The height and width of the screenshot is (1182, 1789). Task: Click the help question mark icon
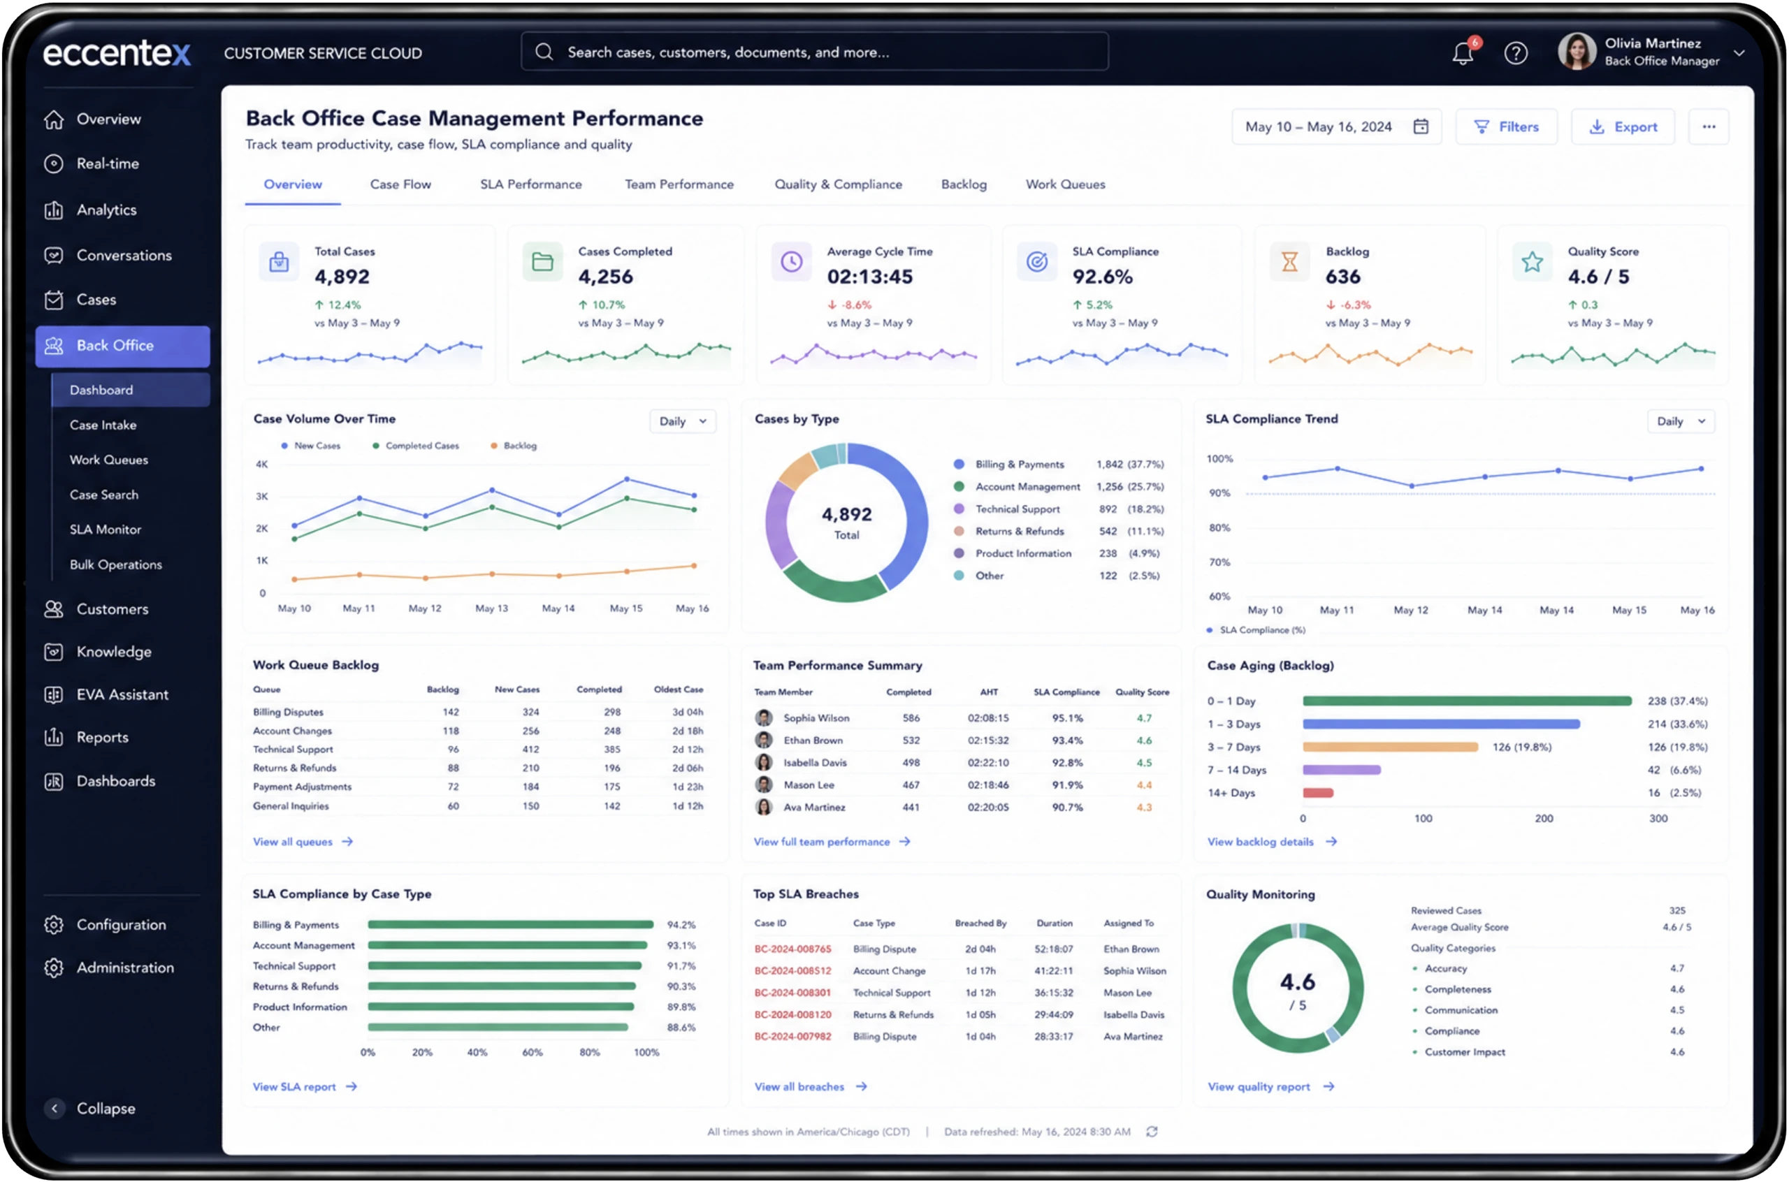point(1516,53)
